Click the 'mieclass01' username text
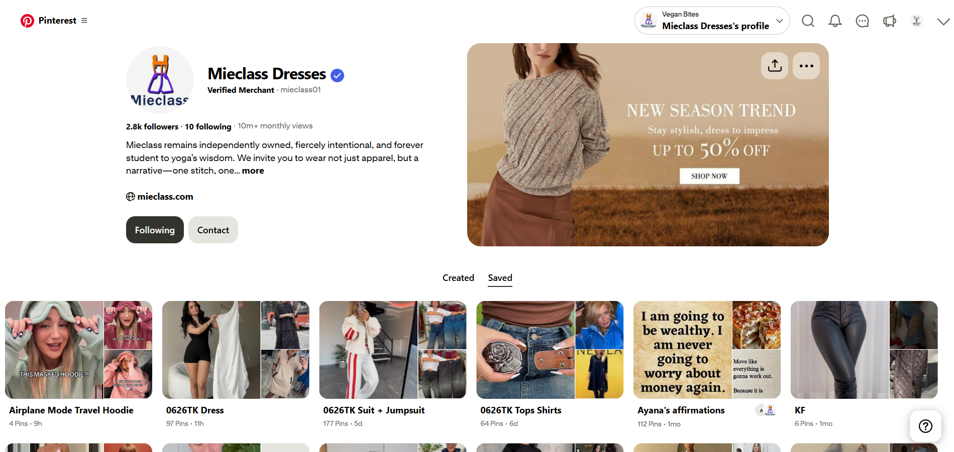954x452 pixels. click(x=300, y=90)
